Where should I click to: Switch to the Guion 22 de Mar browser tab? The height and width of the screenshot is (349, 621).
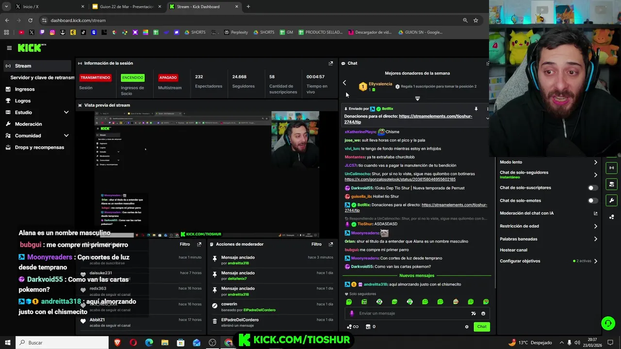(x=127, y=7)
